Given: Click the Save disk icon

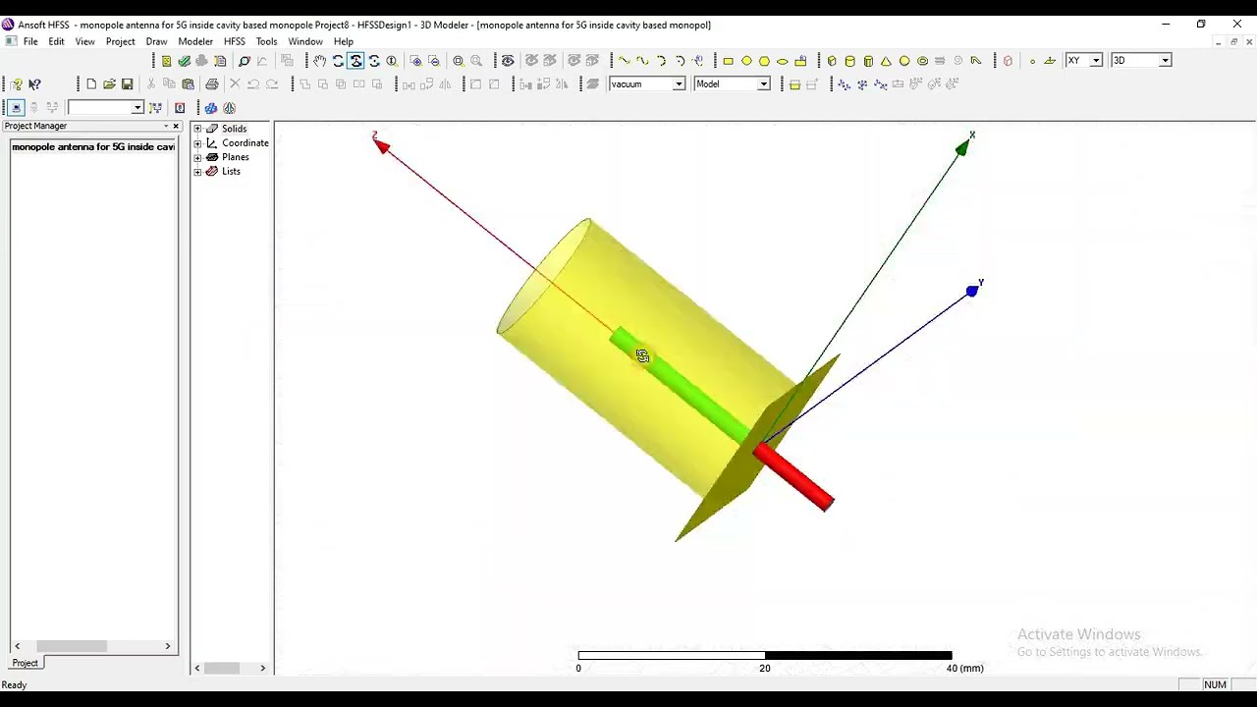Looking at the screenshot, I should point(127,84).
